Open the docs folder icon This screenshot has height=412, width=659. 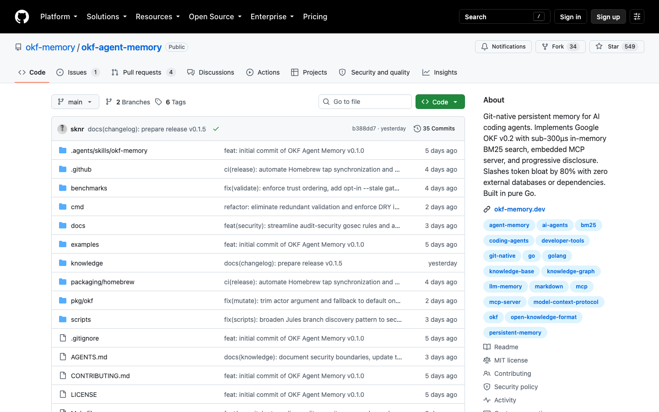pos(63,226)
